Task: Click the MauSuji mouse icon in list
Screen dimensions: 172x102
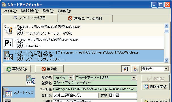Action: click(x=8, y=30)
